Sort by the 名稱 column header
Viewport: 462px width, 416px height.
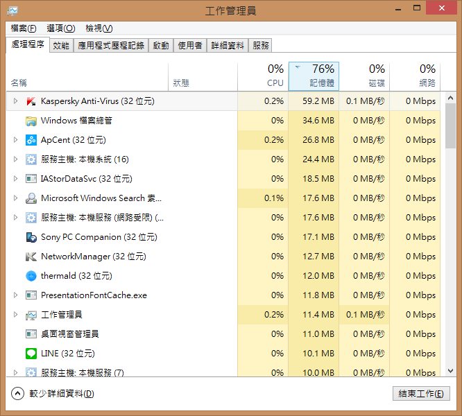[x=87, y=76]
